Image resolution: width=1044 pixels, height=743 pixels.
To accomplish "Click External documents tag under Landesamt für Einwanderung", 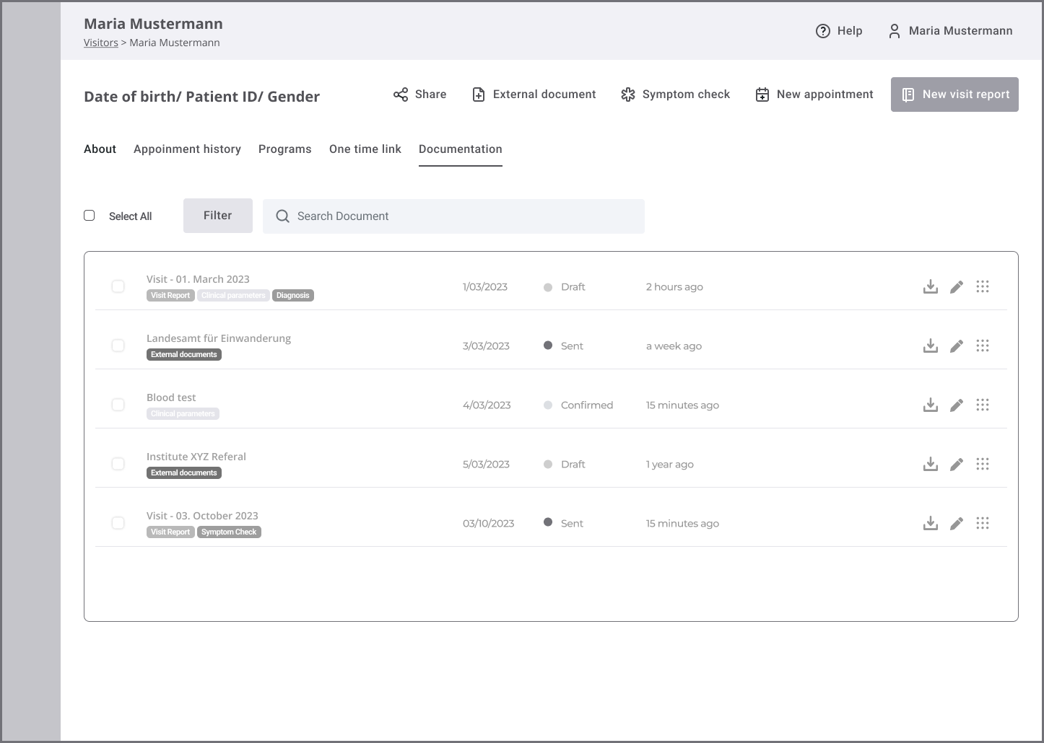I will [184, 354].
